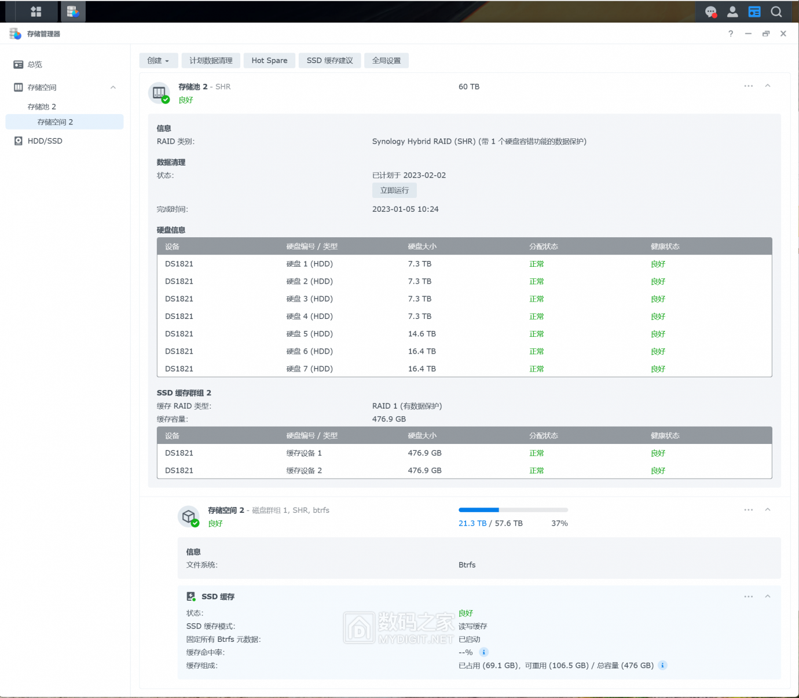The height and width of the screenshot is (698, 799).
Task: Click the 存储空间 sidebar icon
Action: [19, 87]
